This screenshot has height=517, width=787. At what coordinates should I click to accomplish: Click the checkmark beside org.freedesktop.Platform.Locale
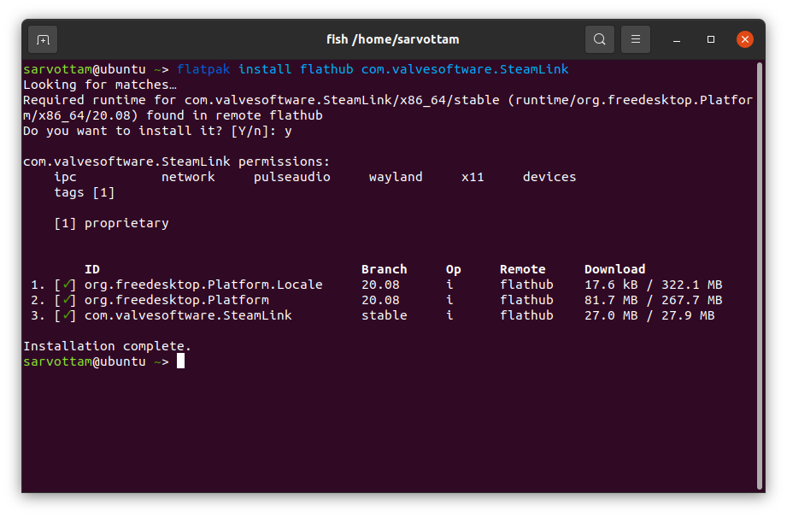tap(68, 284)
